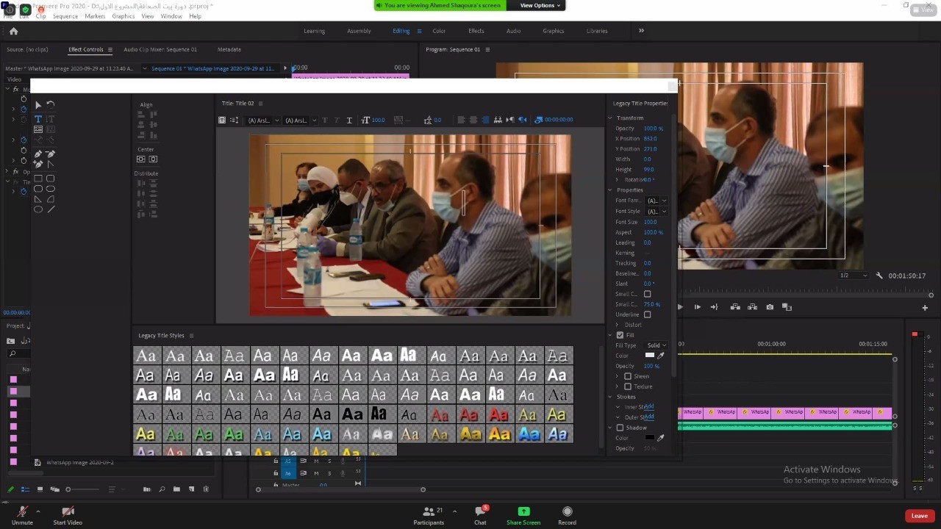Enable the Underline checkbox
Image resolution: width=941 pixels, height=529 pixels.
[648, 314]
